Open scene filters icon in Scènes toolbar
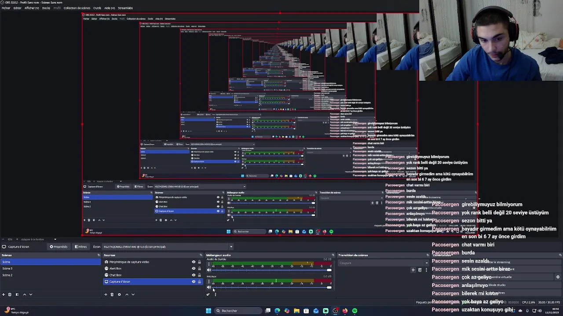The width and height of the screenshot is (563, 316). point(17,294)
